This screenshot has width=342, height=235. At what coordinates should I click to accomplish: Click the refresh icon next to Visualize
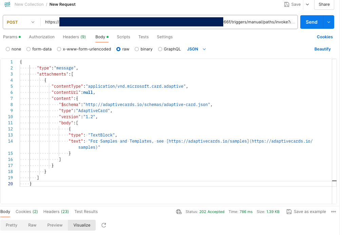pyautogui.click(x=103, y=225)
